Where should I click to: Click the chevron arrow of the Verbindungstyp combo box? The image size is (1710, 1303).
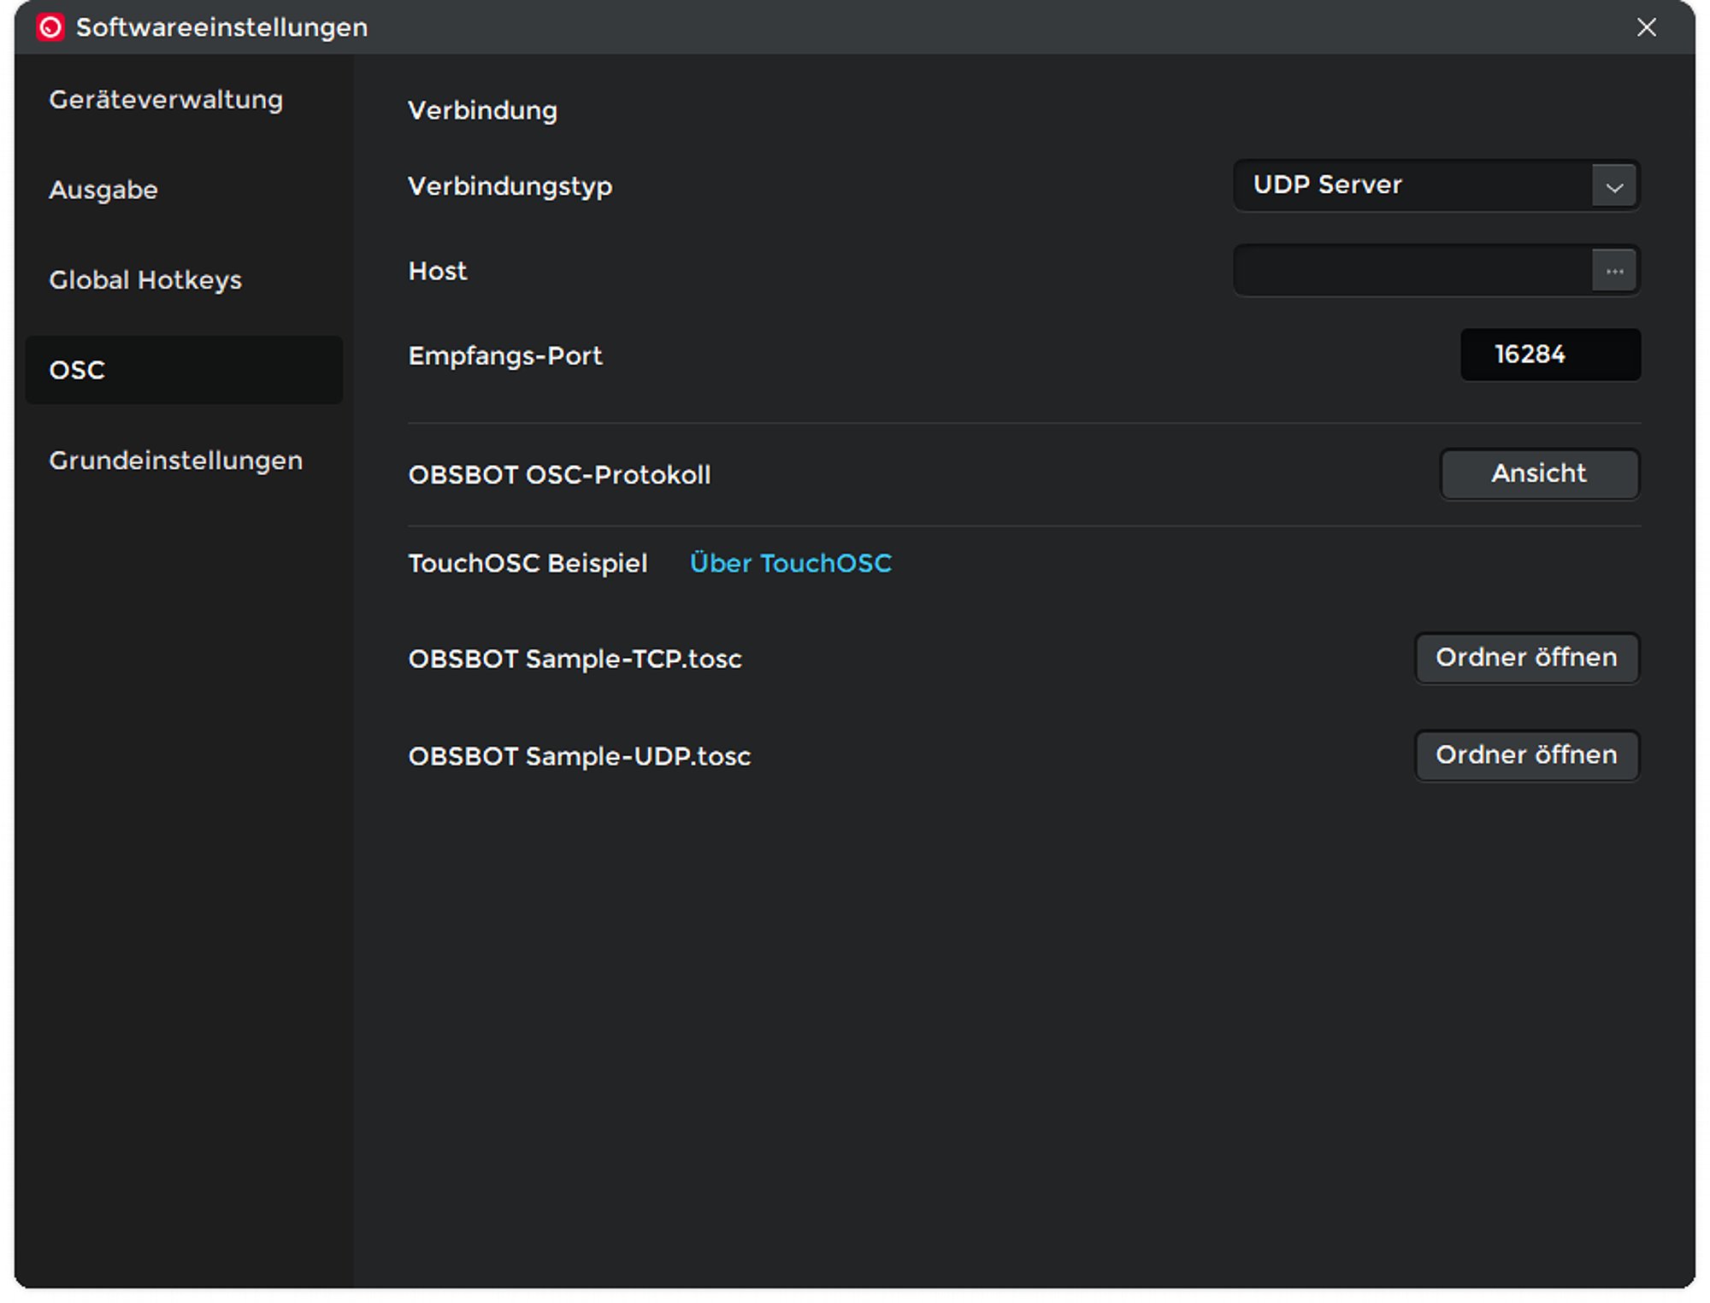pyautogui.click(x=1613, y=186)
